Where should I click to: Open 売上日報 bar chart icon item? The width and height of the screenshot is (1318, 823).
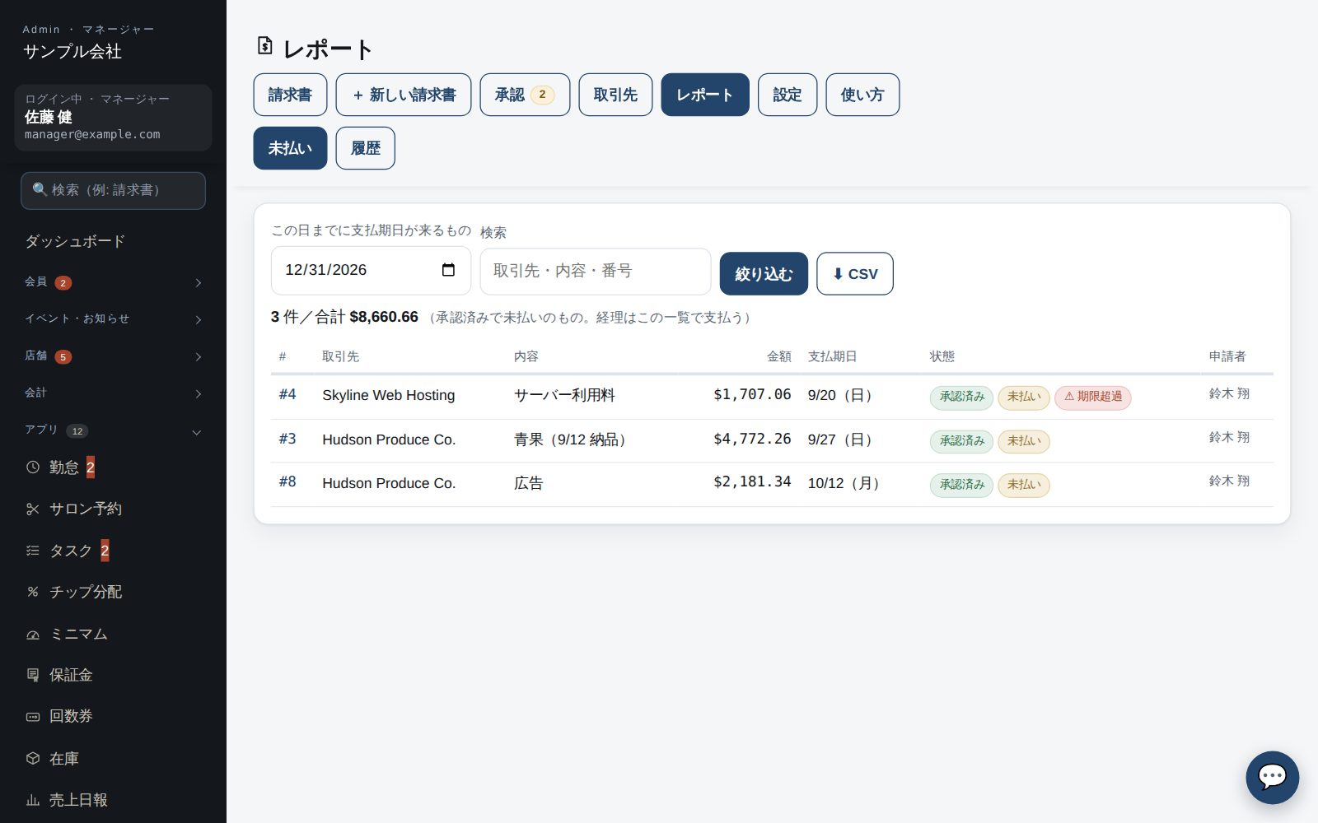(x=33, y=800)
